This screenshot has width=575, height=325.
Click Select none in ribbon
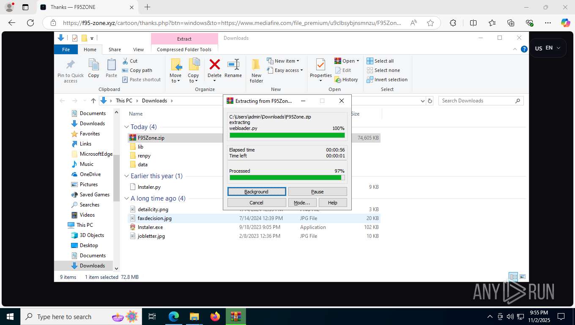click(383, 70)
